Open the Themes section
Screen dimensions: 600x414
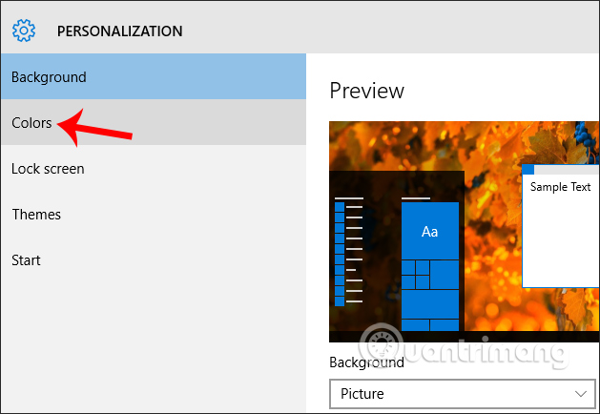(x=36, y=215)
